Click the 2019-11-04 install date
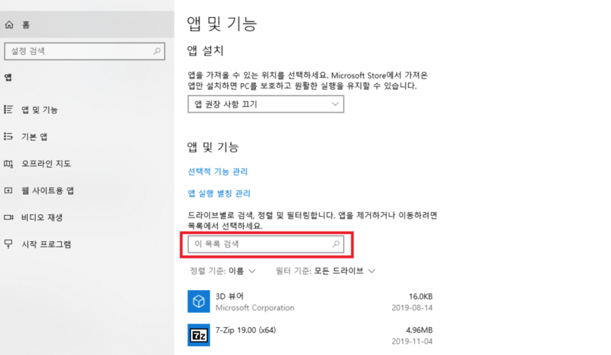Viewport: 611px width, 355px height. (x=412, y=341)
